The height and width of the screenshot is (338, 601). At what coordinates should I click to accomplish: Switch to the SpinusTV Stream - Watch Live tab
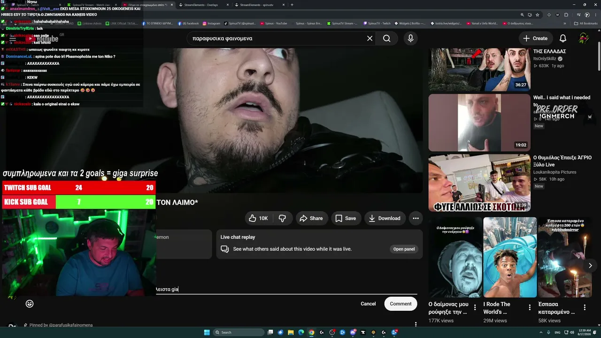click(92, 5)
